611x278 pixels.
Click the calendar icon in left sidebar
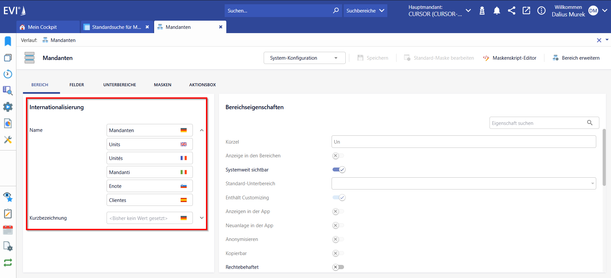(x=8, y=230)
